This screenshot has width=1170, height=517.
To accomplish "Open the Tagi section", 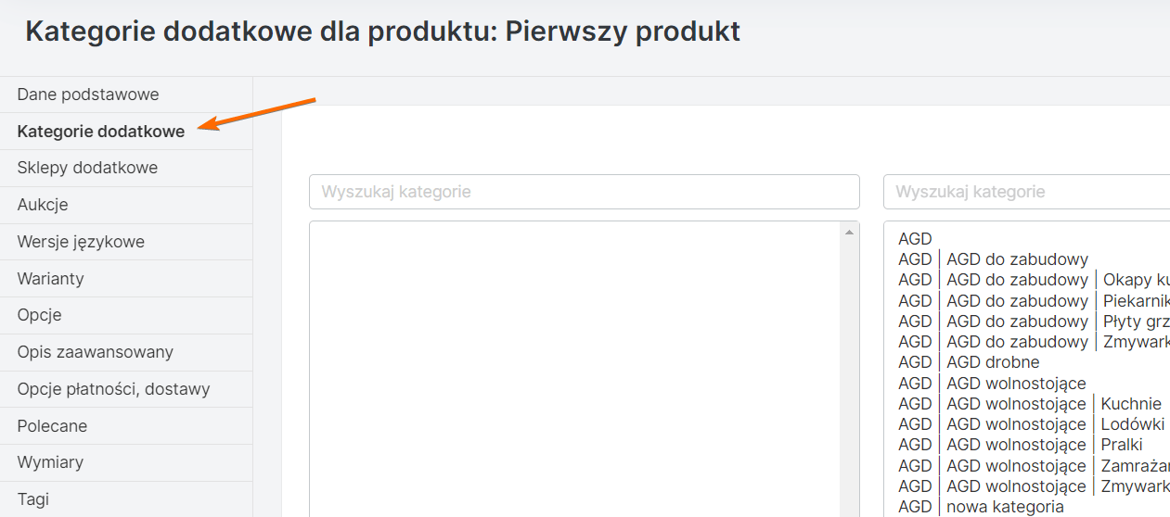I will [32, 499].
